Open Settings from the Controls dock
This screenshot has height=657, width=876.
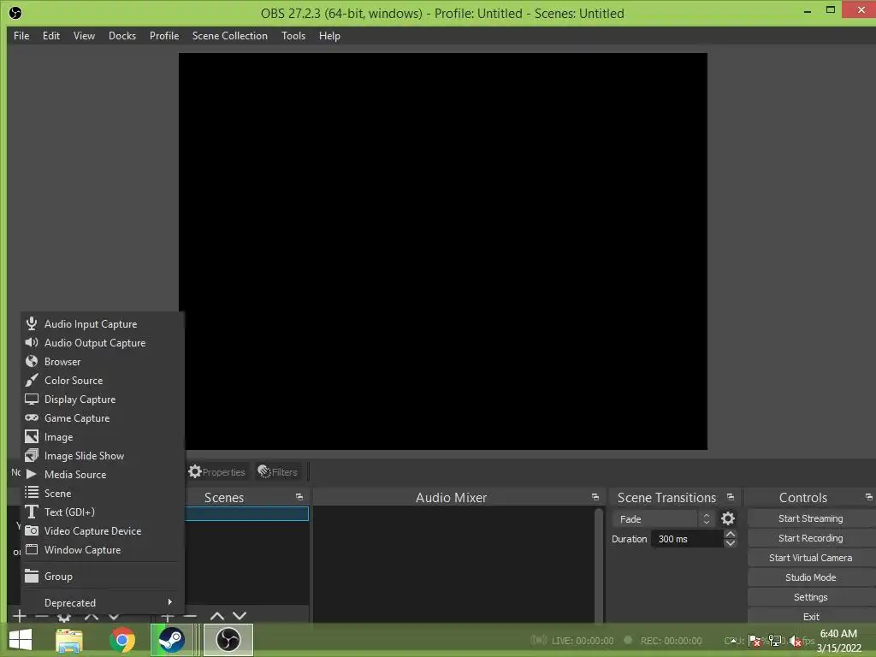[x=811, y=597]
